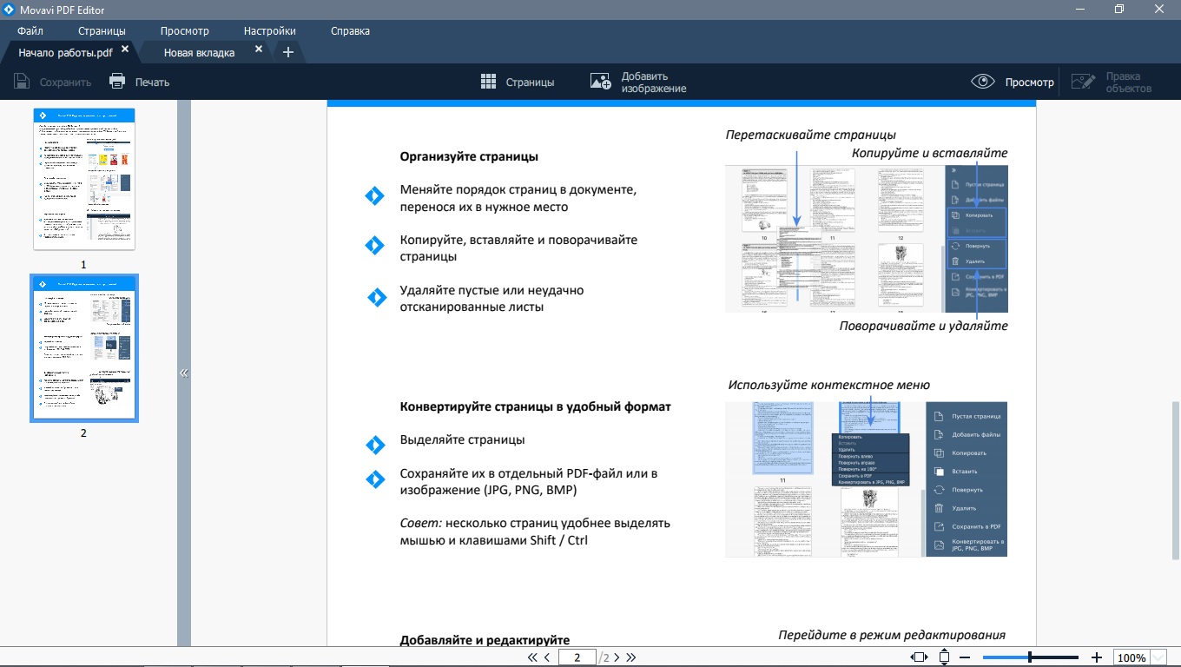Viewport: 1181px width, 667px height.
Task: Go to next page arrow
Action: click(617, 657)
